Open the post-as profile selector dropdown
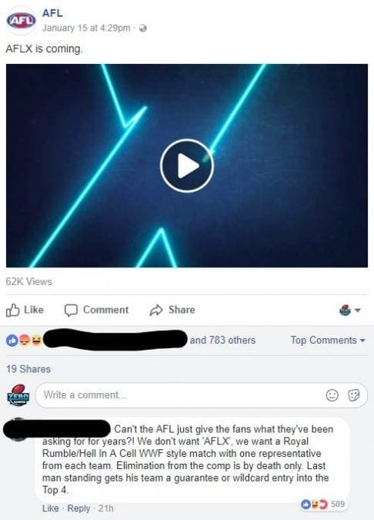 350,310
